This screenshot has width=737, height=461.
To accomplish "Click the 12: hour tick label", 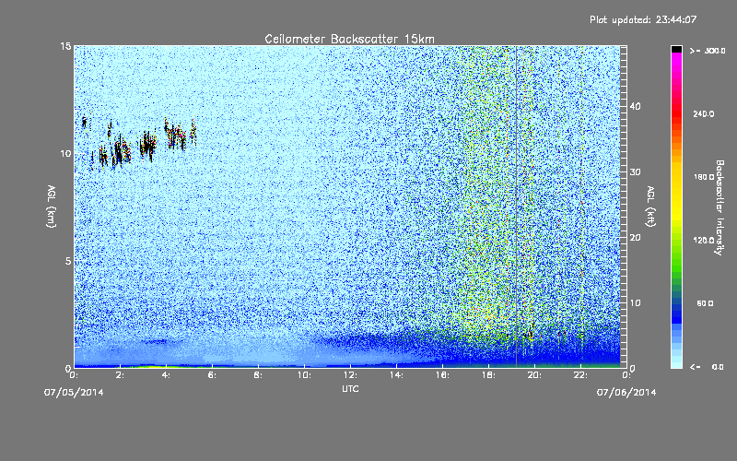I will [x=351, y=375].
